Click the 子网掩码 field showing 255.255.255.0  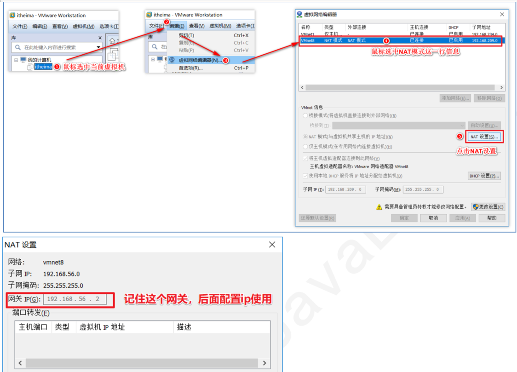click(423, 189)
